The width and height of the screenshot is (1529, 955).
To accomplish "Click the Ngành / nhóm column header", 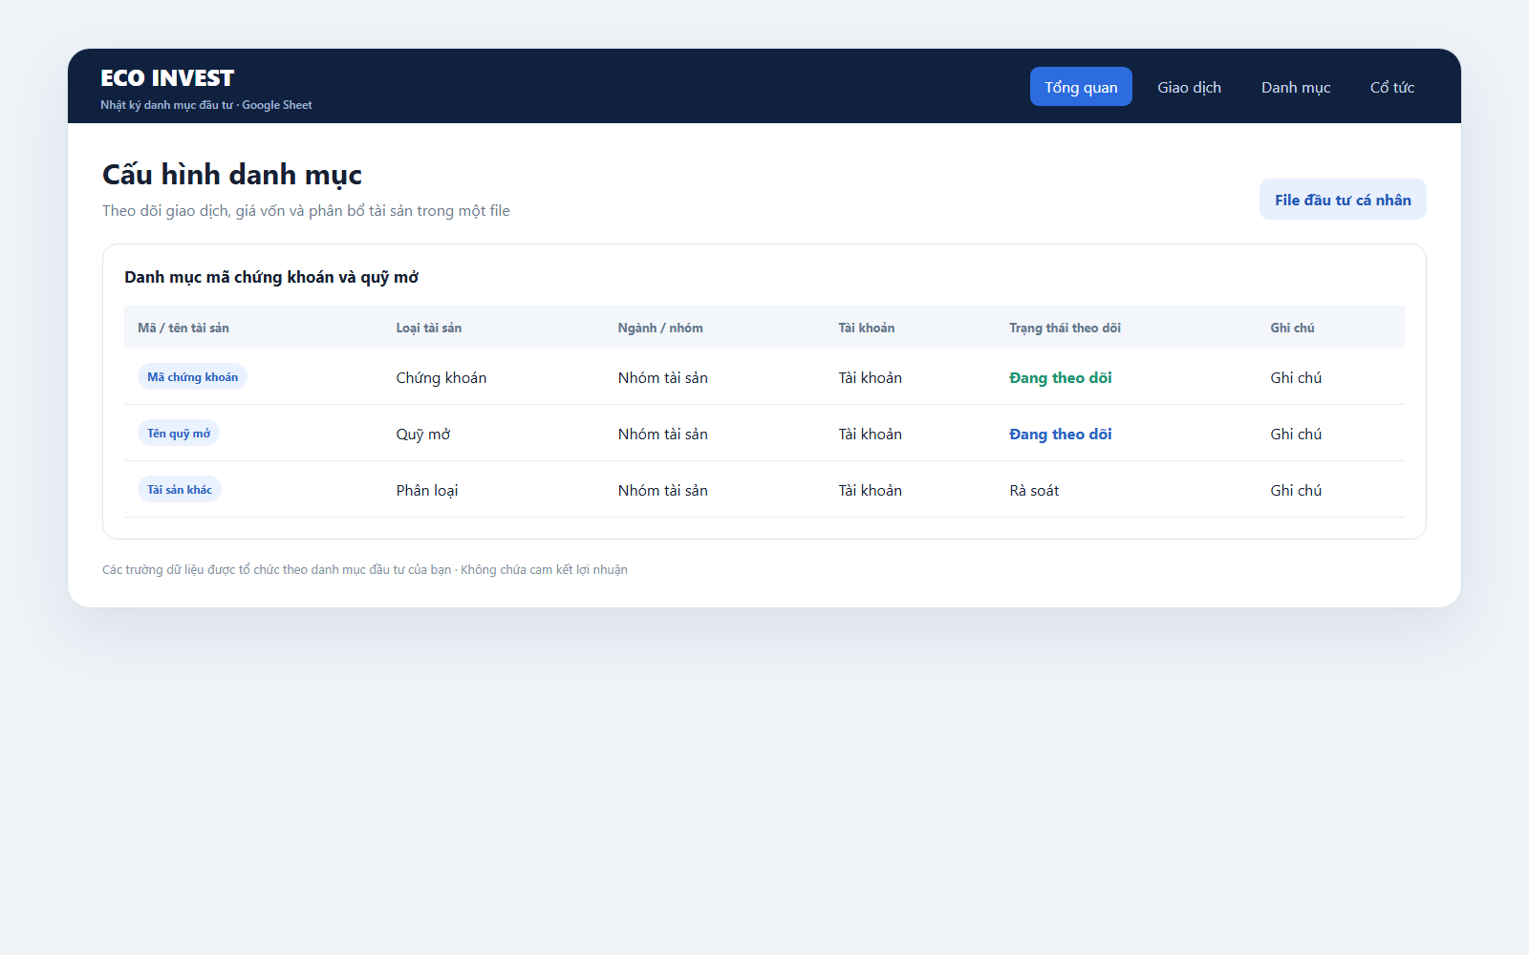I will (660, 328).
